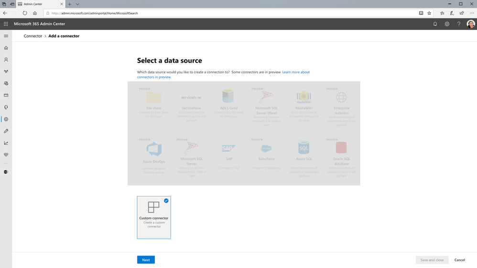The height and width of the screenshot is (268, 477).
Task: Select the ServiceNow connector card
Action: pyautogui.click(x=191, y=106)
